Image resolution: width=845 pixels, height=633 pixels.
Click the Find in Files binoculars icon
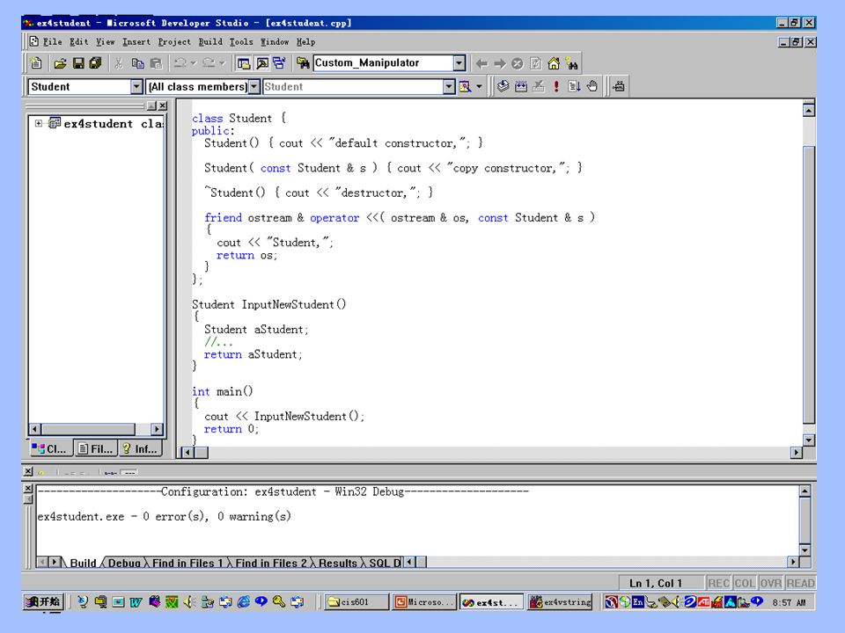click(303, 63)
